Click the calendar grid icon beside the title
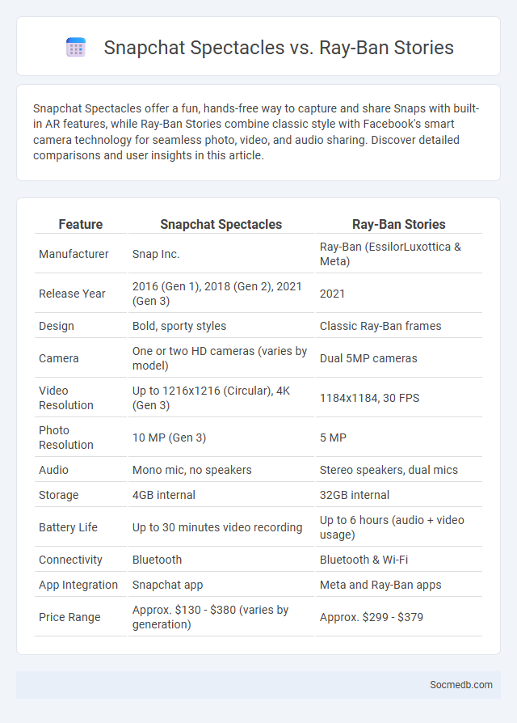 (76, 48)
